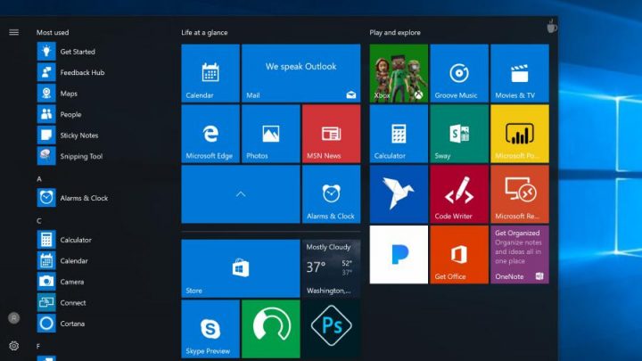Click the Most used heading
The image size is (642, 361).
[x=53, y=32]
